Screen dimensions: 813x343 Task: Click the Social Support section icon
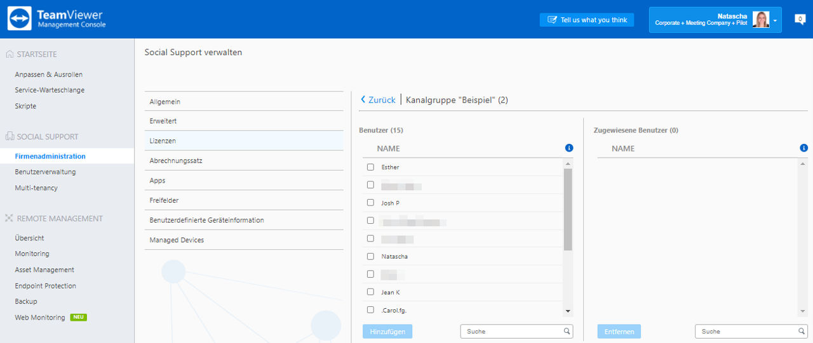[10, 136]
